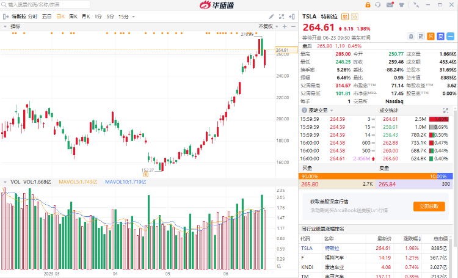The height and width of the screenshot is (278, 458).
Task: Click the note icon beside the bell
Action: (421, 37)
